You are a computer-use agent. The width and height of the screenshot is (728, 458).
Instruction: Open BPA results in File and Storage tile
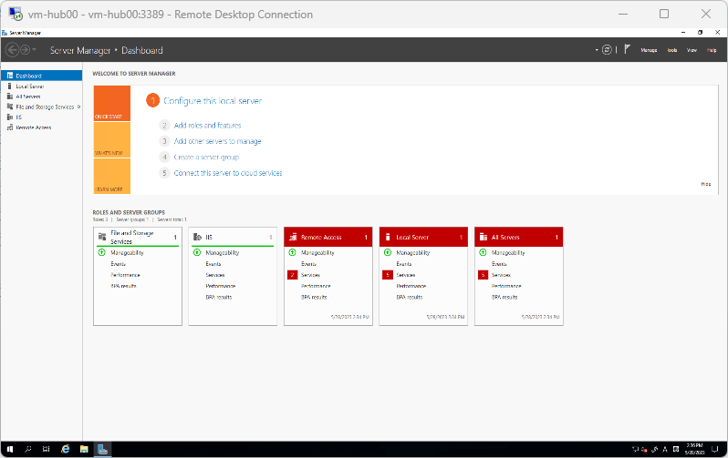point(123,286)
